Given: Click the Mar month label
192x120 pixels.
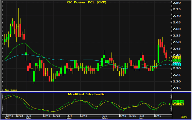Looking at the screenshot, I should pyautogui.click(x=29, y=118).
